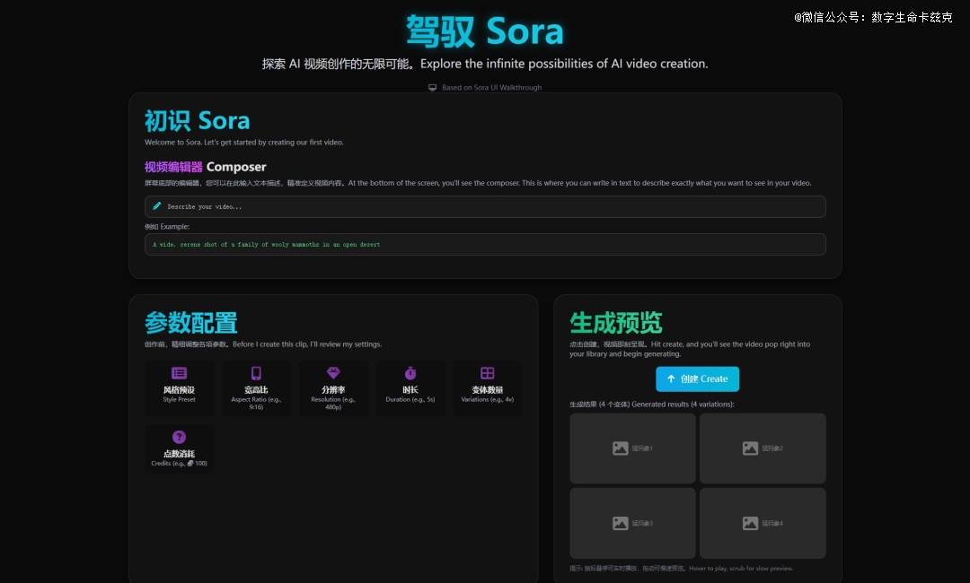
Task: Click the Credits question mark icon
Action: pos(180,438)
